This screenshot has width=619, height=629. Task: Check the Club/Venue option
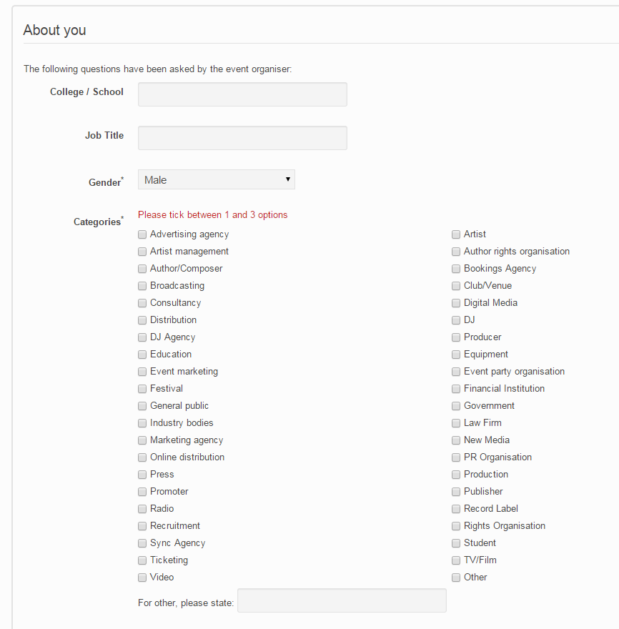click(456, 286)
